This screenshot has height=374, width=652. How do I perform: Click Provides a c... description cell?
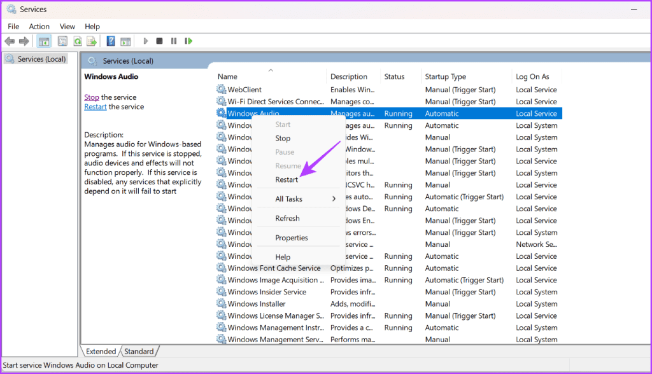tap(351, 328)
